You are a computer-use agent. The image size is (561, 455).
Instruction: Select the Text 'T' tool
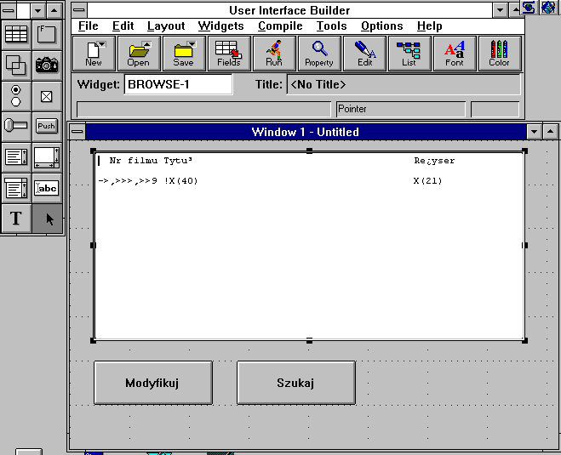(x=16, y=219)
